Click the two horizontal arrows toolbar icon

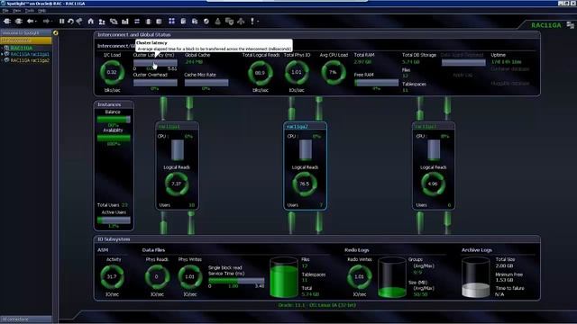[137, 22]
